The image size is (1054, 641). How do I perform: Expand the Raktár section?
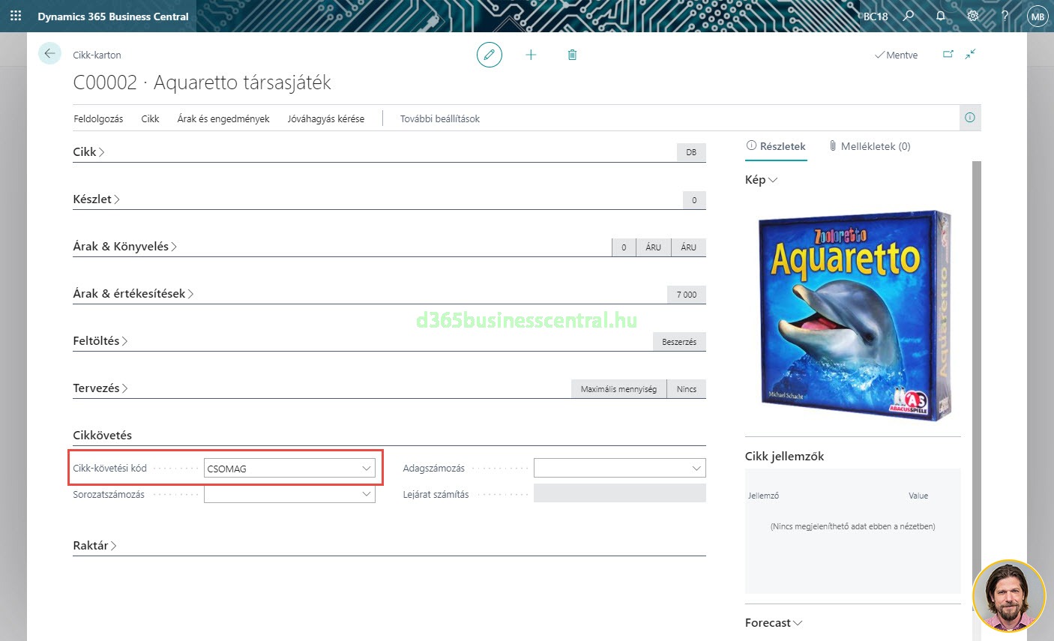tap(94, 546)
